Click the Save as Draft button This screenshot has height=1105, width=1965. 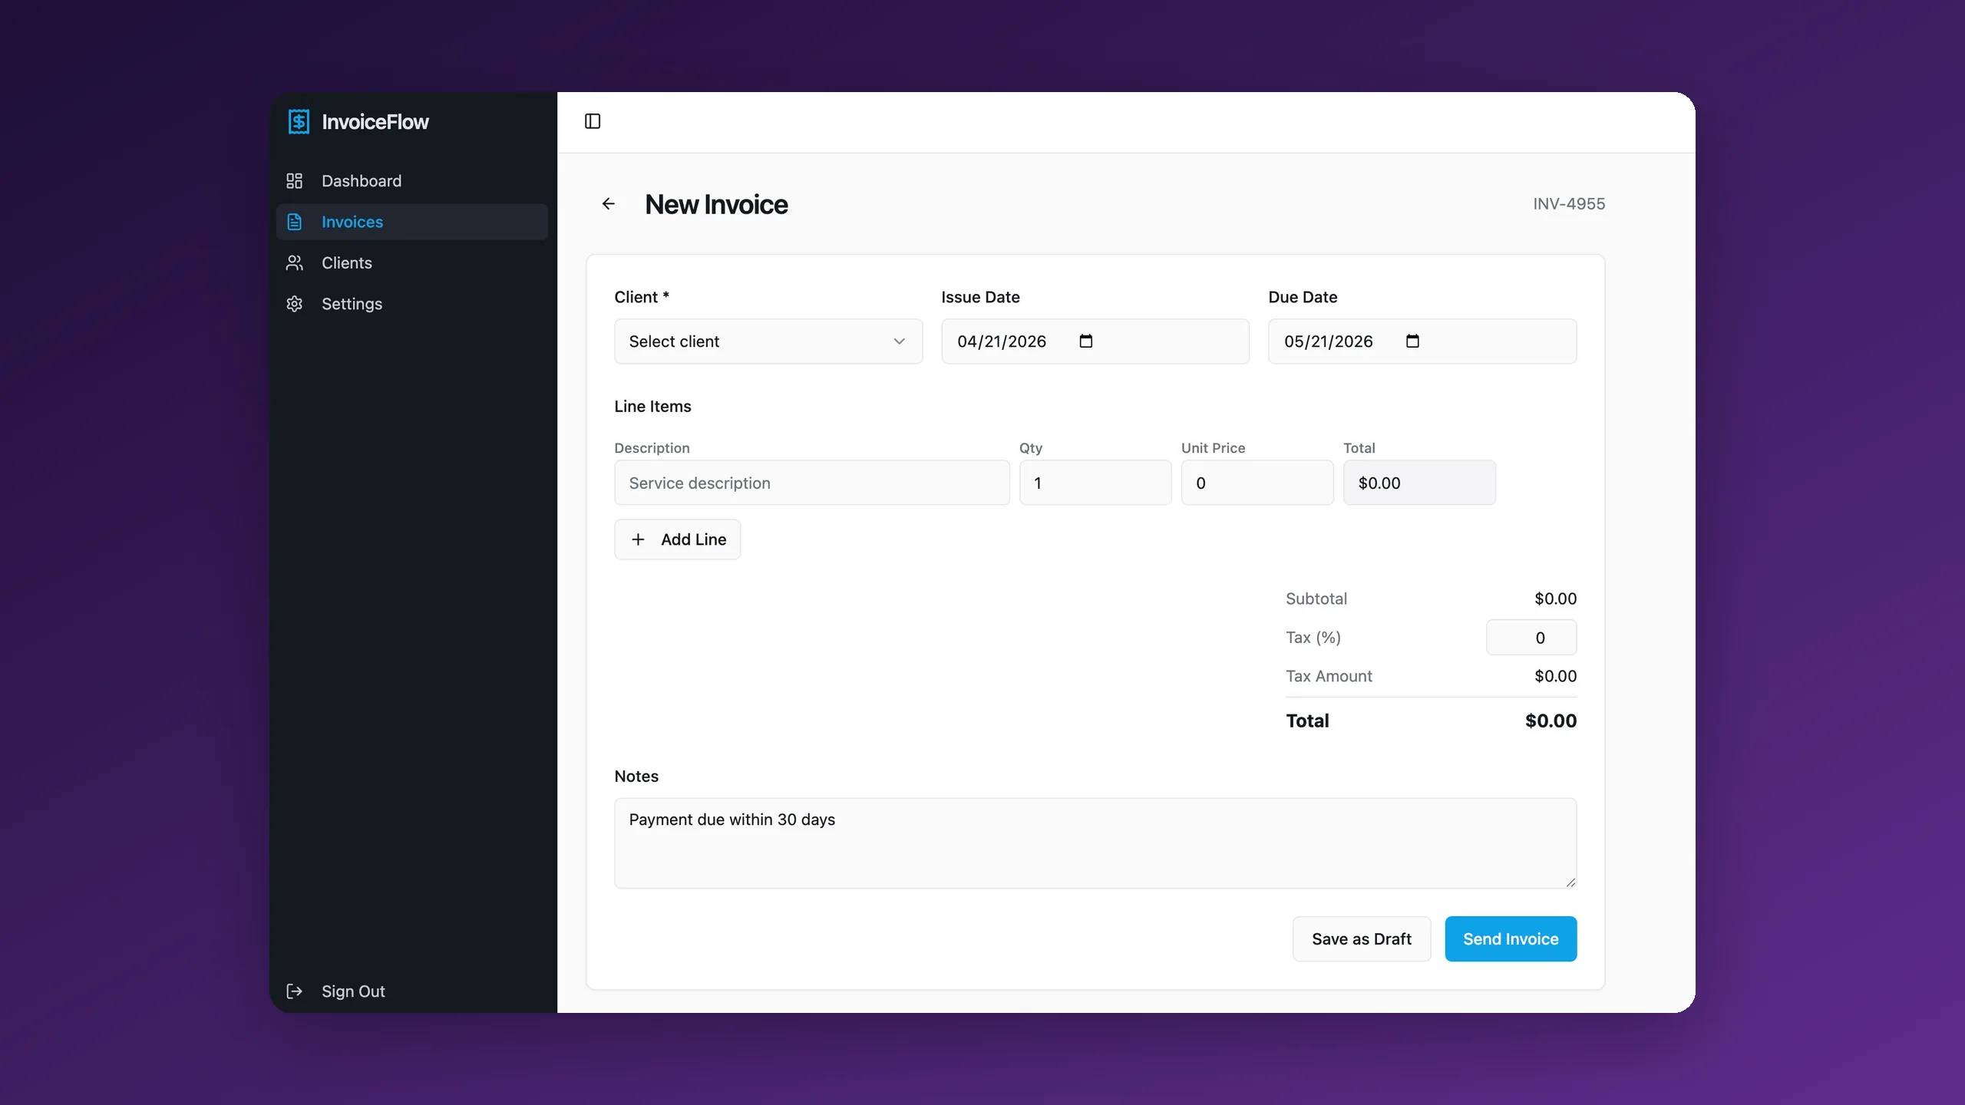pyautogui.click(x=1361, y=938)
